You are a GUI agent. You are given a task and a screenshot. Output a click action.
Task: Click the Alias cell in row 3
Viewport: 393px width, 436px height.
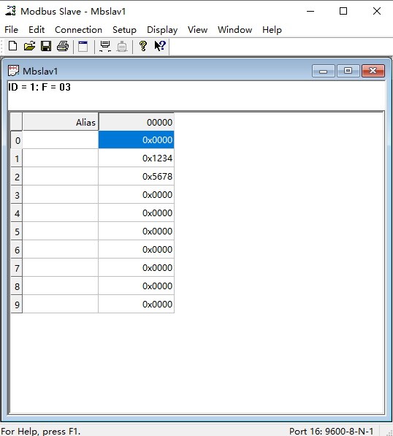pos(61,195)
